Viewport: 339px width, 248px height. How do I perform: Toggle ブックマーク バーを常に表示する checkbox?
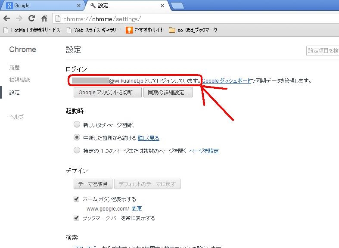click(77, 217)
